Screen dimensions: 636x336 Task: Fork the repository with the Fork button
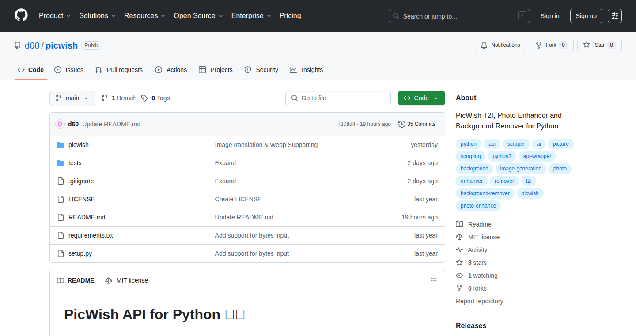pyautogui.click(x=551, y=45)
